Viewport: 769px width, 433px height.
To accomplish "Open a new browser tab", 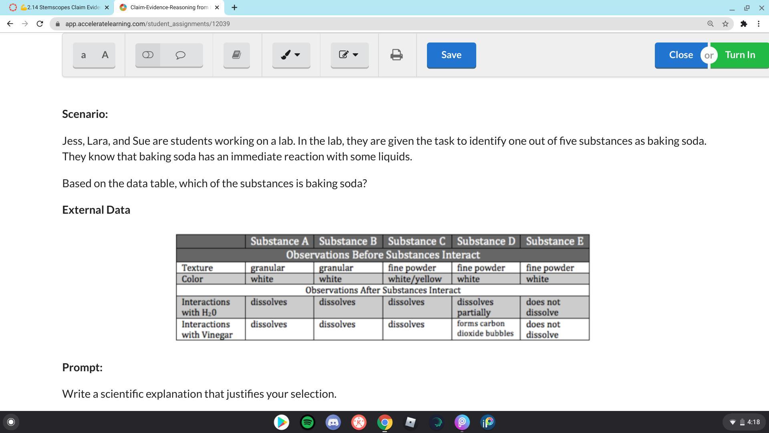I will pos(234,7).
